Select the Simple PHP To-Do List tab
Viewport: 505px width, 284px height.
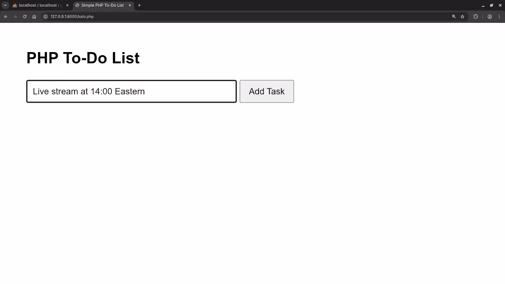pos(102,5)
